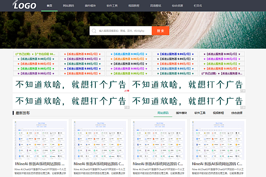
Task: Click the 最新发布 section heading
Action: click(23, 113)
